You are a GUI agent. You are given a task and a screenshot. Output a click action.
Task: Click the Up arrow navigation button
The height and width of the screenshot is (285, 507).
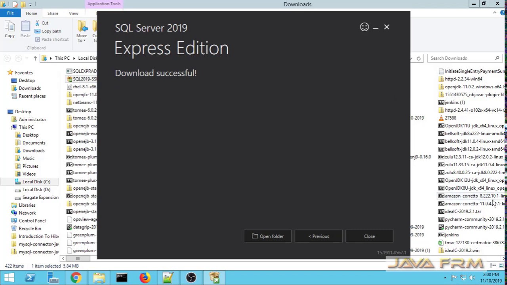(35, 58)
